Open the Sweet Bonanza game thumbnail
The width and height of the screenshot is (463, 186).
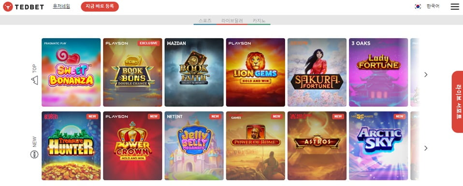71,72
